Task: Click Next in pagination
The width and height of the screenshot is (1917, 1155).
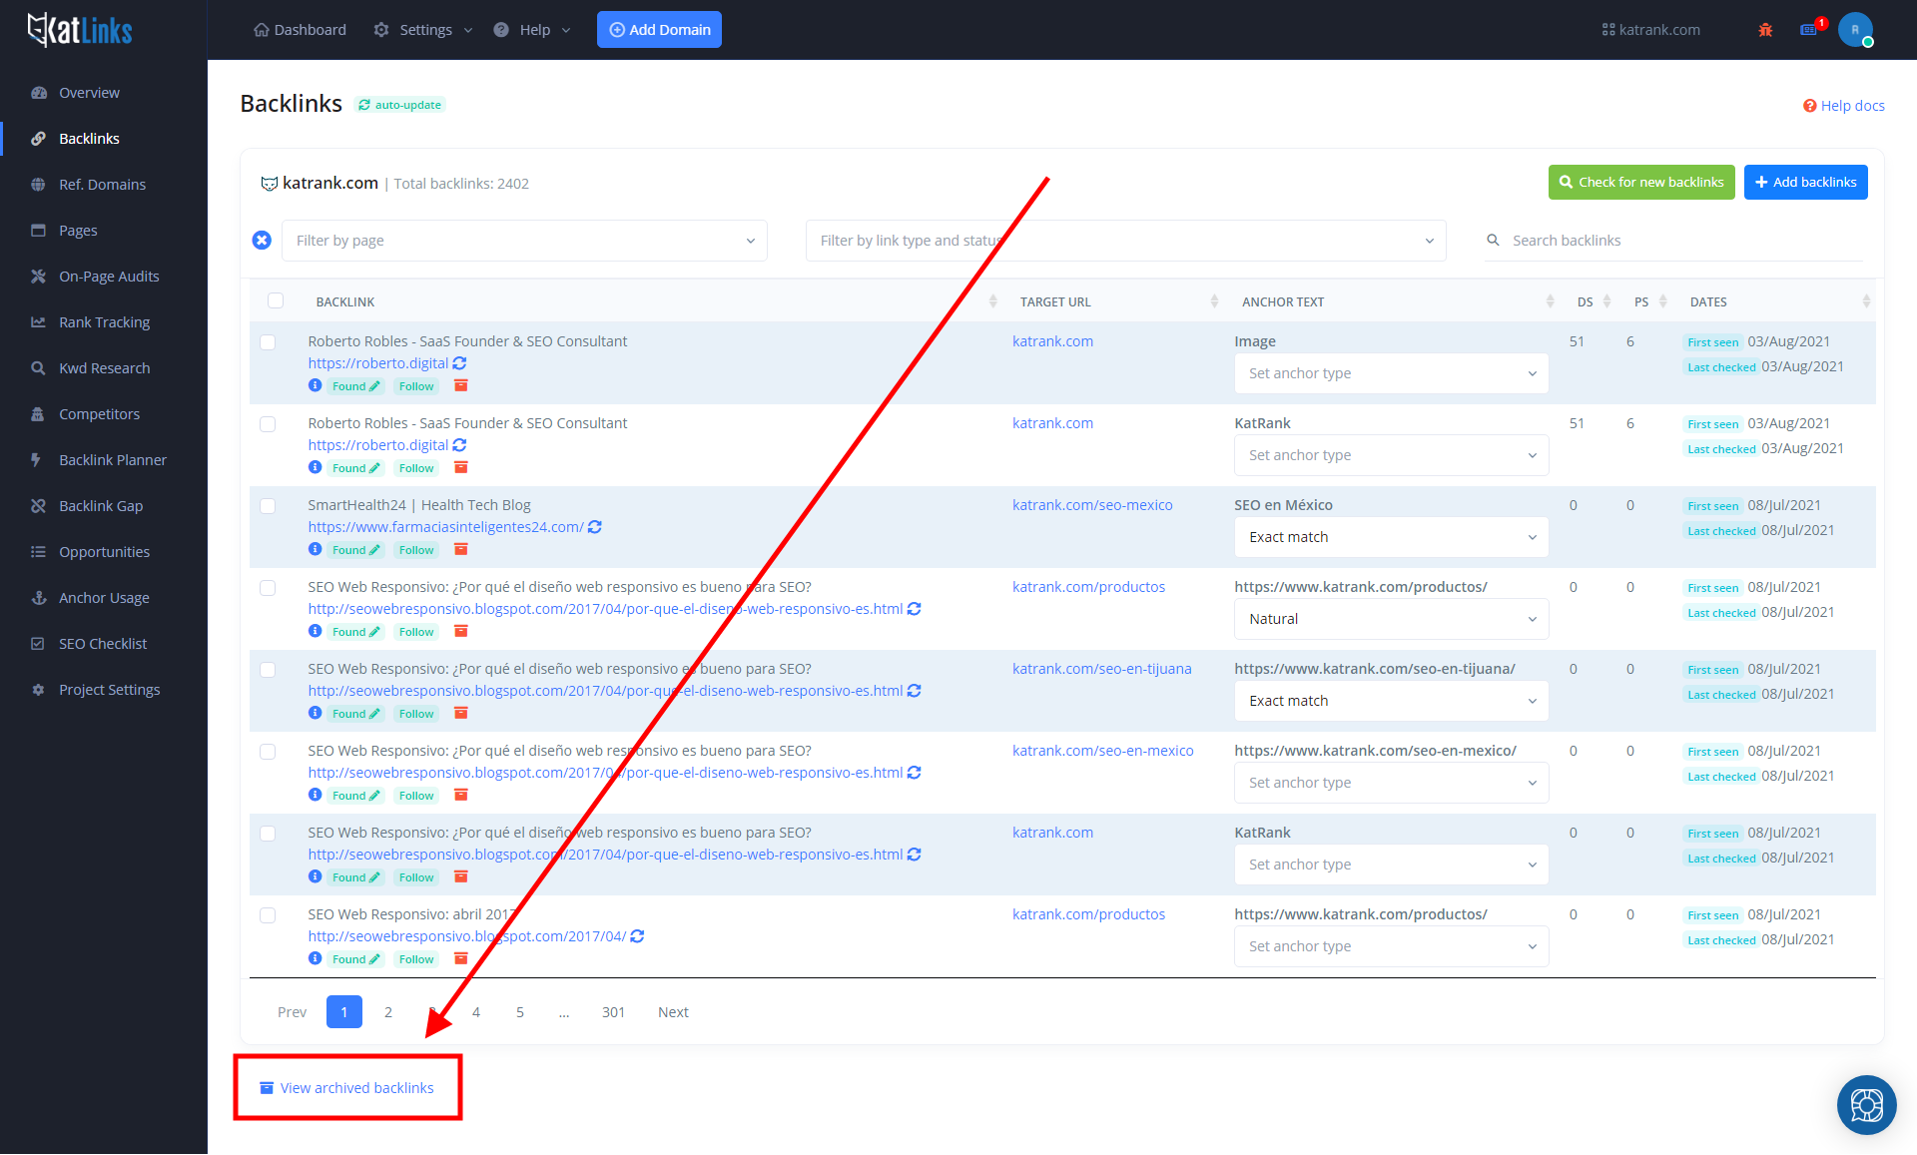Action: 673,1012
